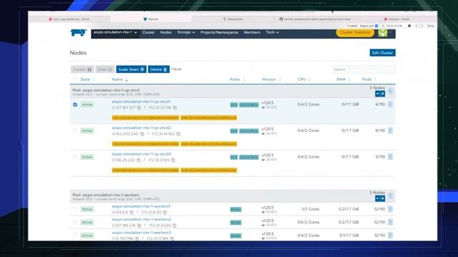458x257 pixels.
Task: Click the Cordon button
Action: click(82, 69)
